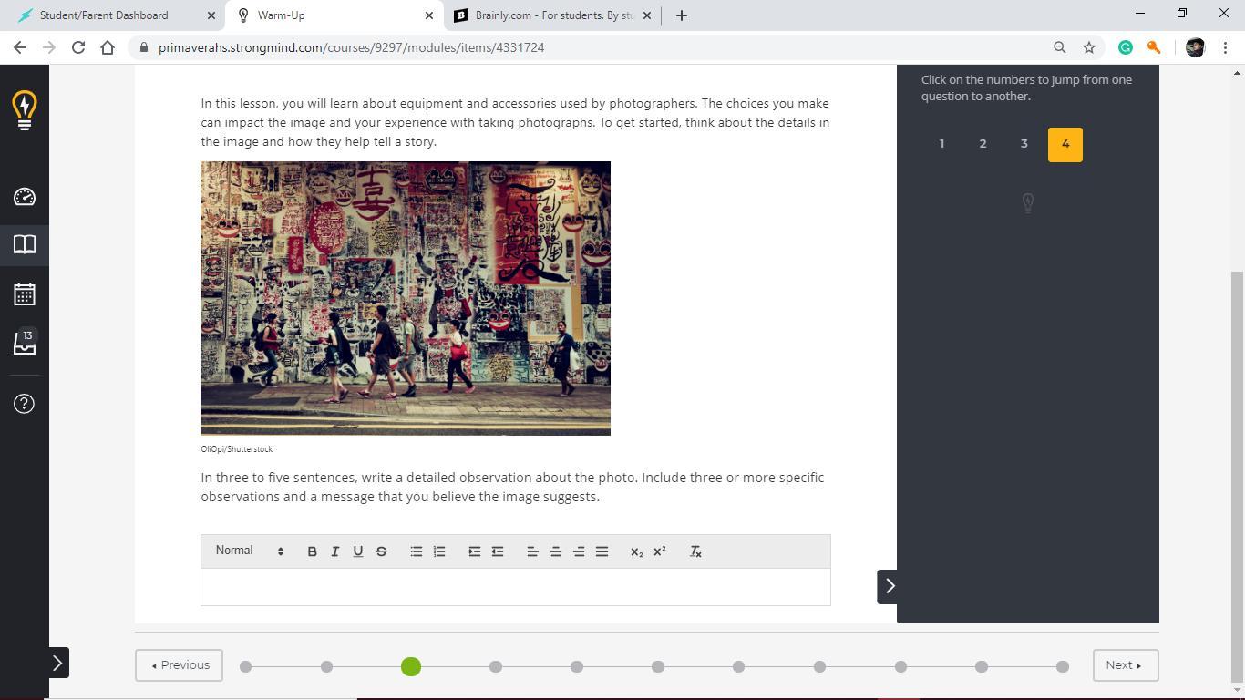Click the subscript formatting icon
Image resolution: width=1245 pixels, height=700 pixels.
click(636, 551)
